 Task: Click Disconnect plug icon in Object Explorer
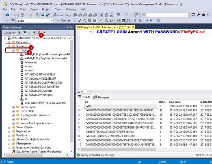(x=24, y=33)
